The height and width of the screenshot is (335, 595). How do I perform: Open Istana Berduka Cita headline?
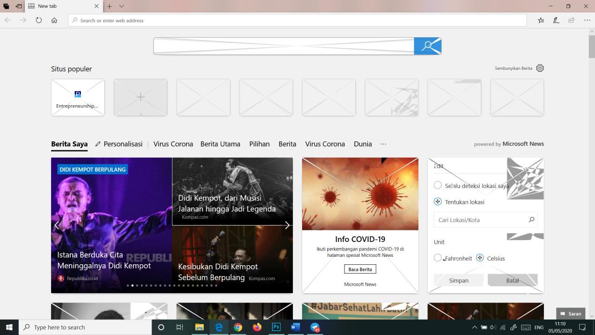104,260
